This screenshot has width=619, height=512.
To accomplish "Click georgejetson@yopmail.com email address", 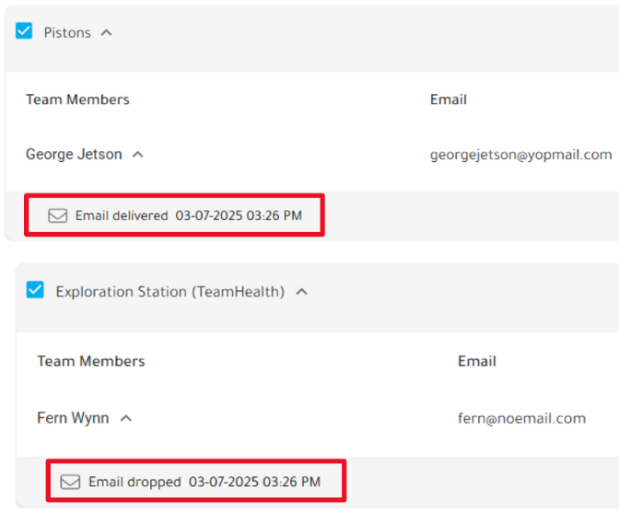I will pyautogui.click(x=521, y=155).
